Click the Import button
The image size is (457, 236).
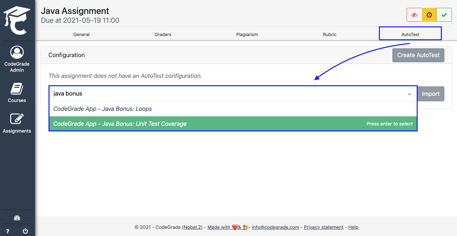coord(431,94)
